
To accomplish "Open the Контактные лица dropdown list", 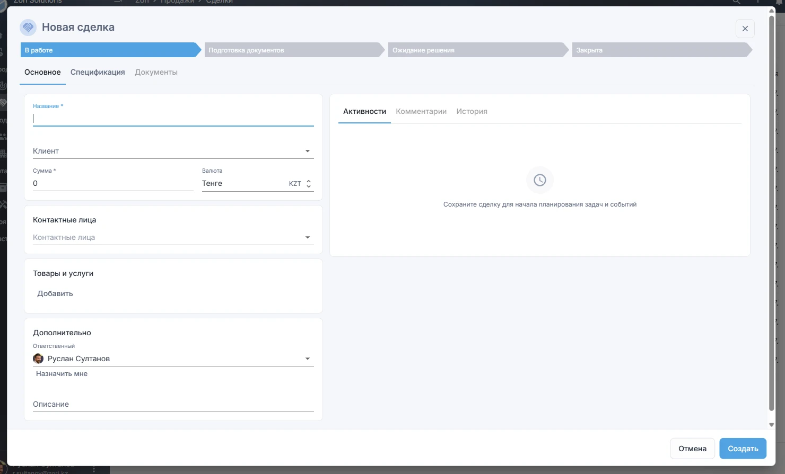I will click(x=307, y=238).
